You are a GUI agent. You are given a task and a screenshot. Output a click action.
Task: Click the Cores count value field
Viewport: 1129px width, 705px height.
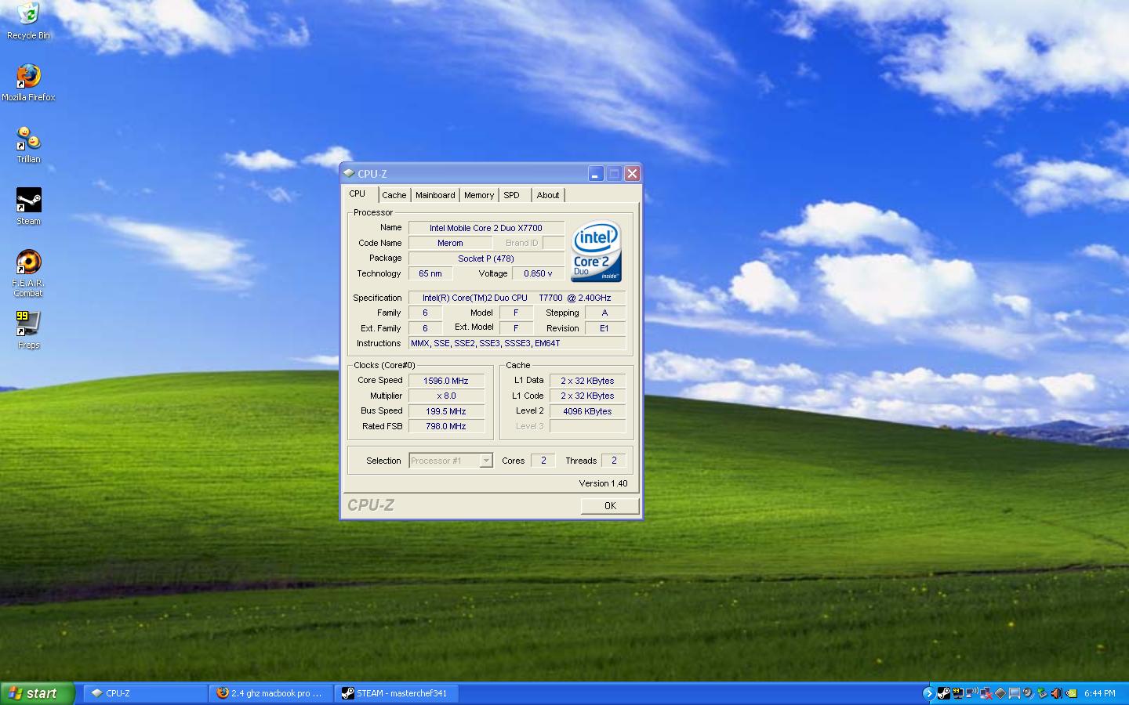(x=543, y=461)
